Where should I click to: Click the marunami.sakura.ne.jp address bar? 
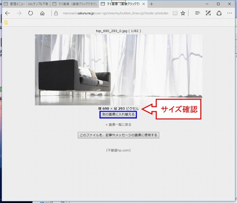[x=115, y=13]
